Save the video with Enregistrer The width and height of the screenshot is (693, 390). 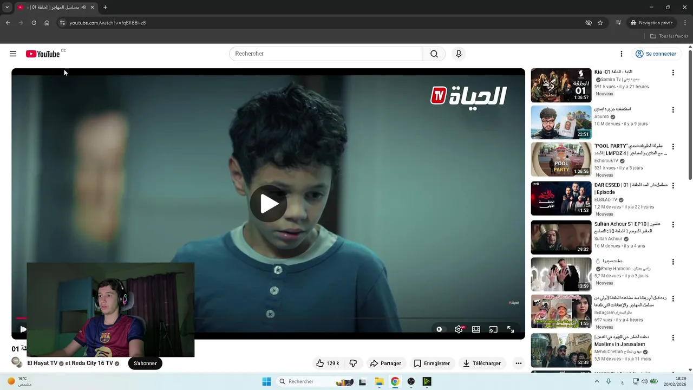click(432, 363)
